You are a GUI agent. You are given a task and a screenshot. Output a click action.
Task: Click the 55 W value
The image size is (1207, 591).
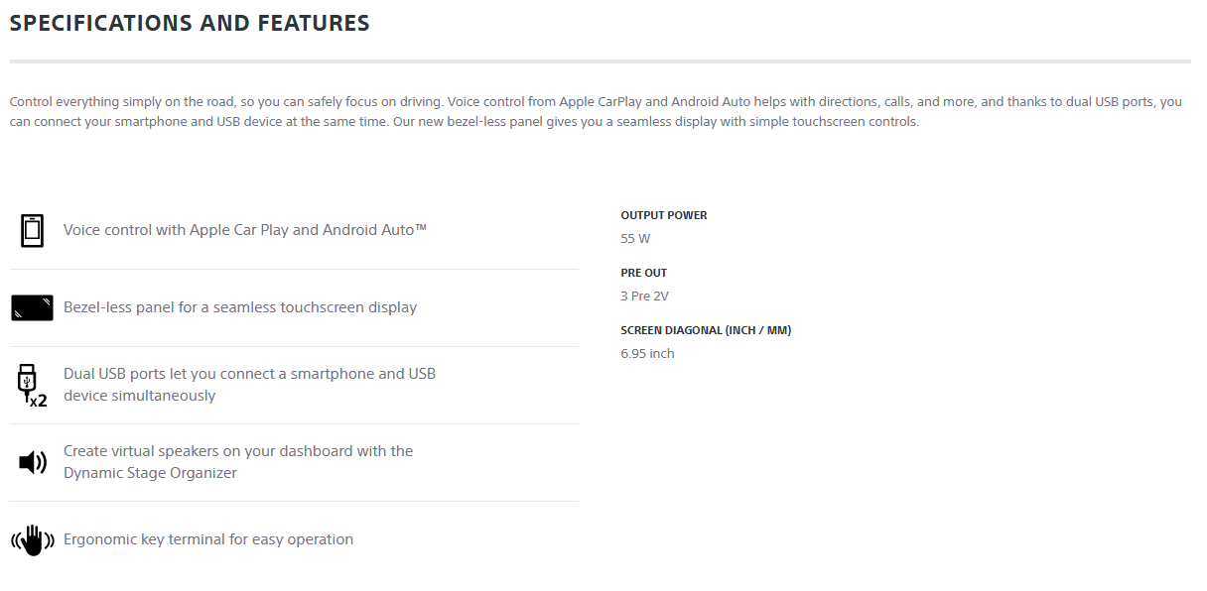point(635,239)
